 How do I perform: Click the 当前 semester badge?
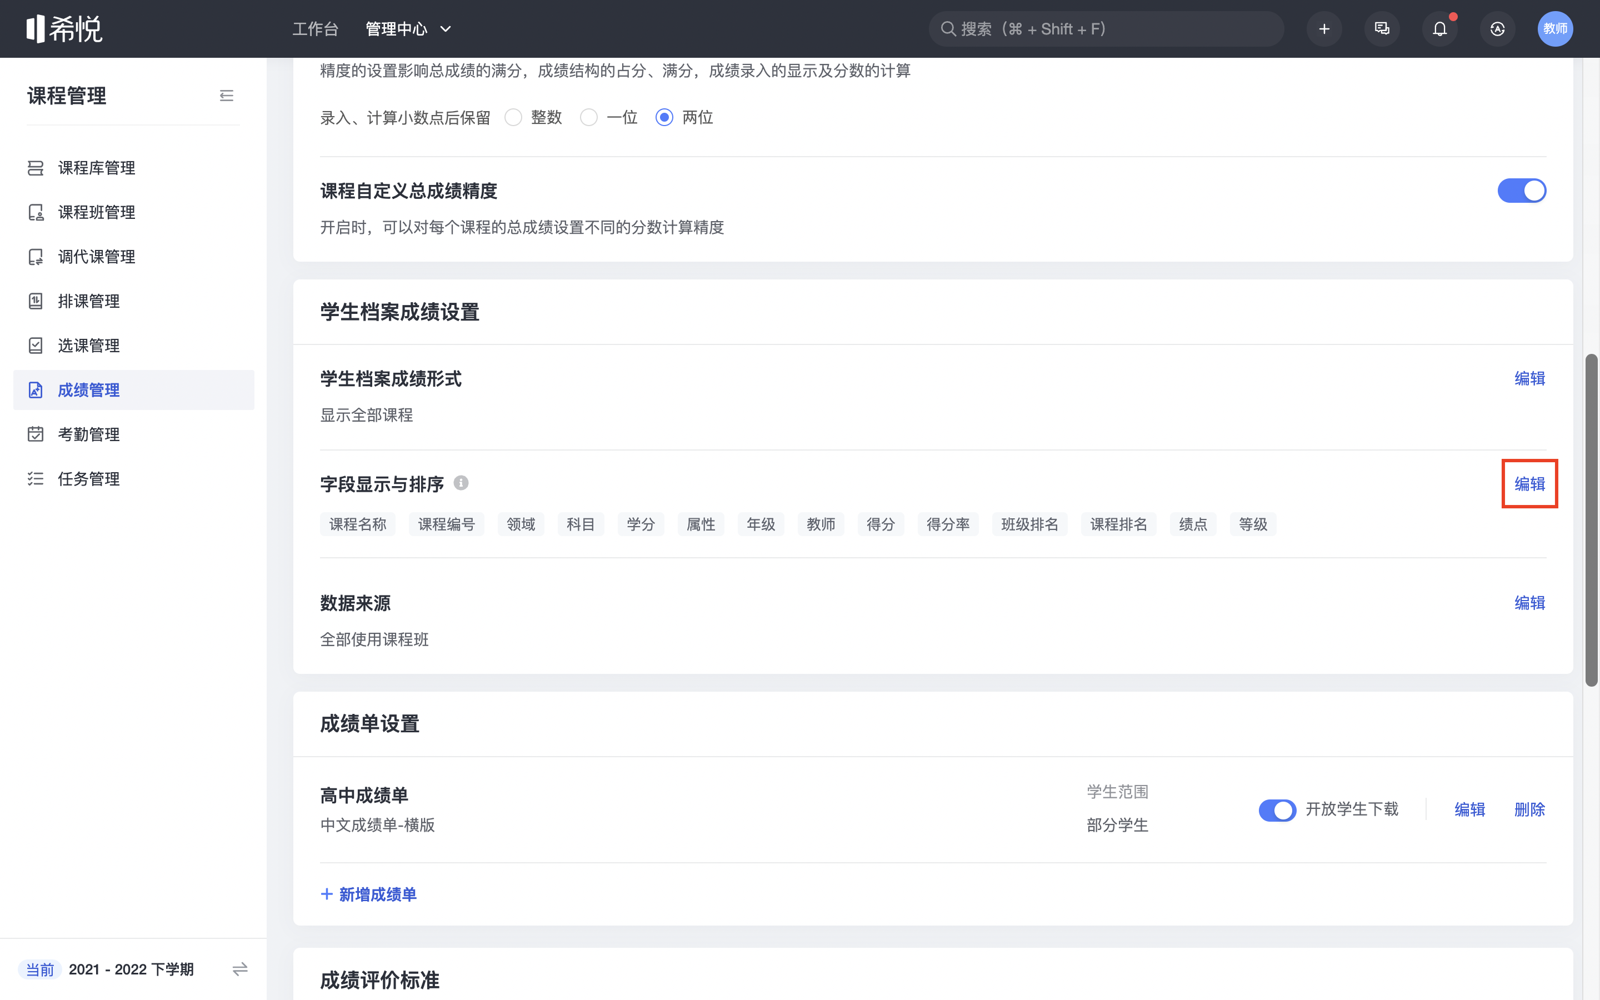(39, 969)
